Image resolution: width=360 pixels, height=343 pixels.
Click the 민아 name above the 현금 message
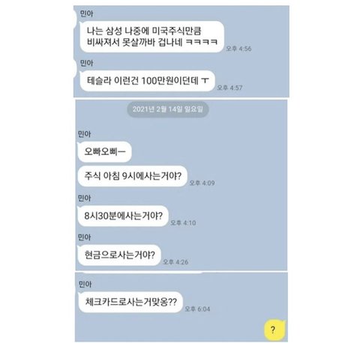[85, 237]
